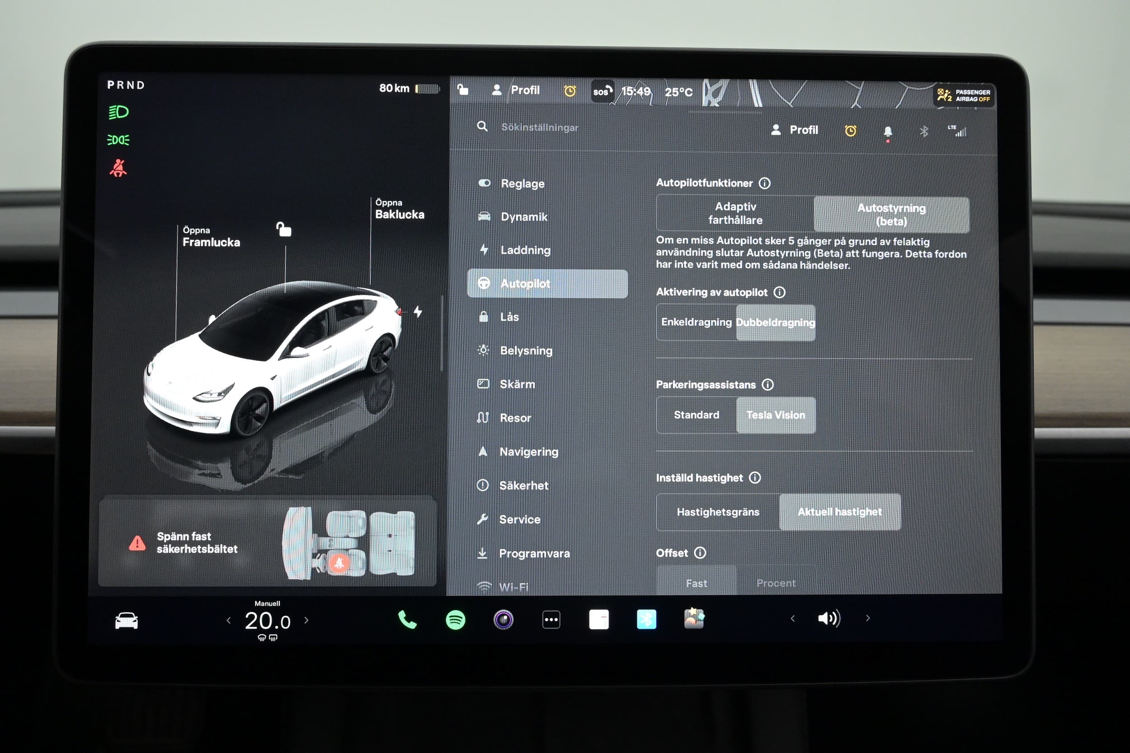1130x753 pixels.
Task: Open Resor settings section
Action: pyautogui.click(x=547, y=418)
